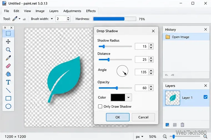Click the Shadow Radius slider handle

click(x=104, y=46)
